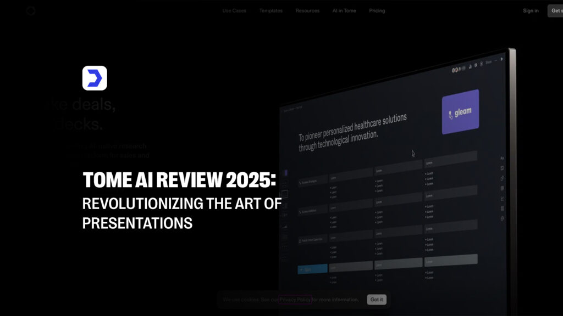
Task: Click the play icon in the monitor toolbar
Action: [x=502, y=59]
